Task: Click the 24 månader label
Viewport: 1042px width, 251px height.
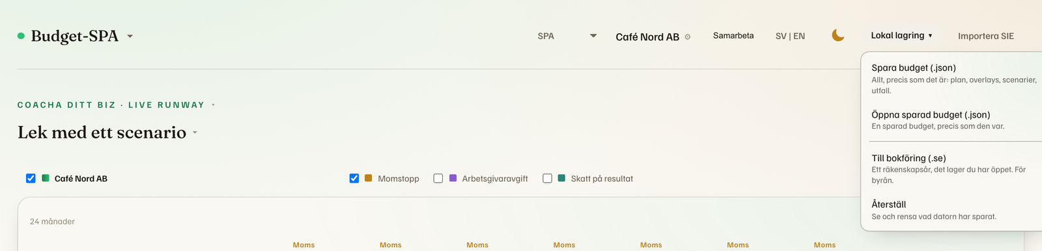Action: 52,222
